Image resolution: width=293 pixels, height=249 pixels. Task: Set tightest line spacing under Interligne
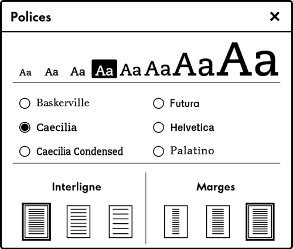pyautogui.click(x=36, y=222)
